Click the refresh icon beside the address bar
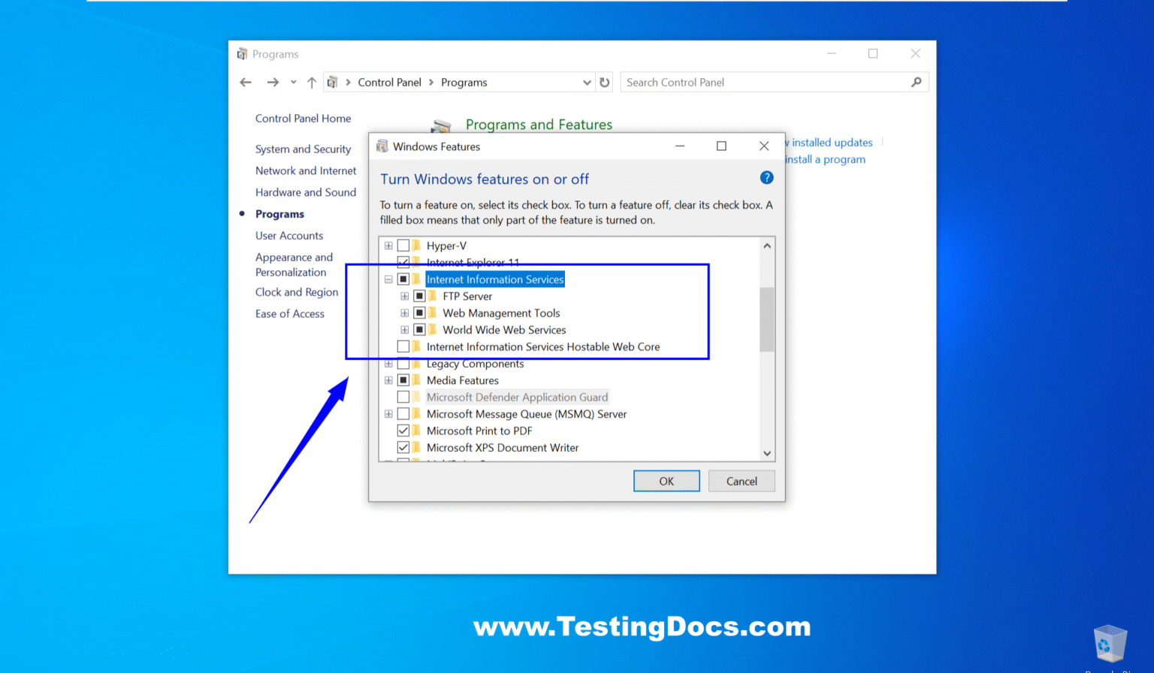The width and height of the screenshot is (1154, 673). click(605, 82)
